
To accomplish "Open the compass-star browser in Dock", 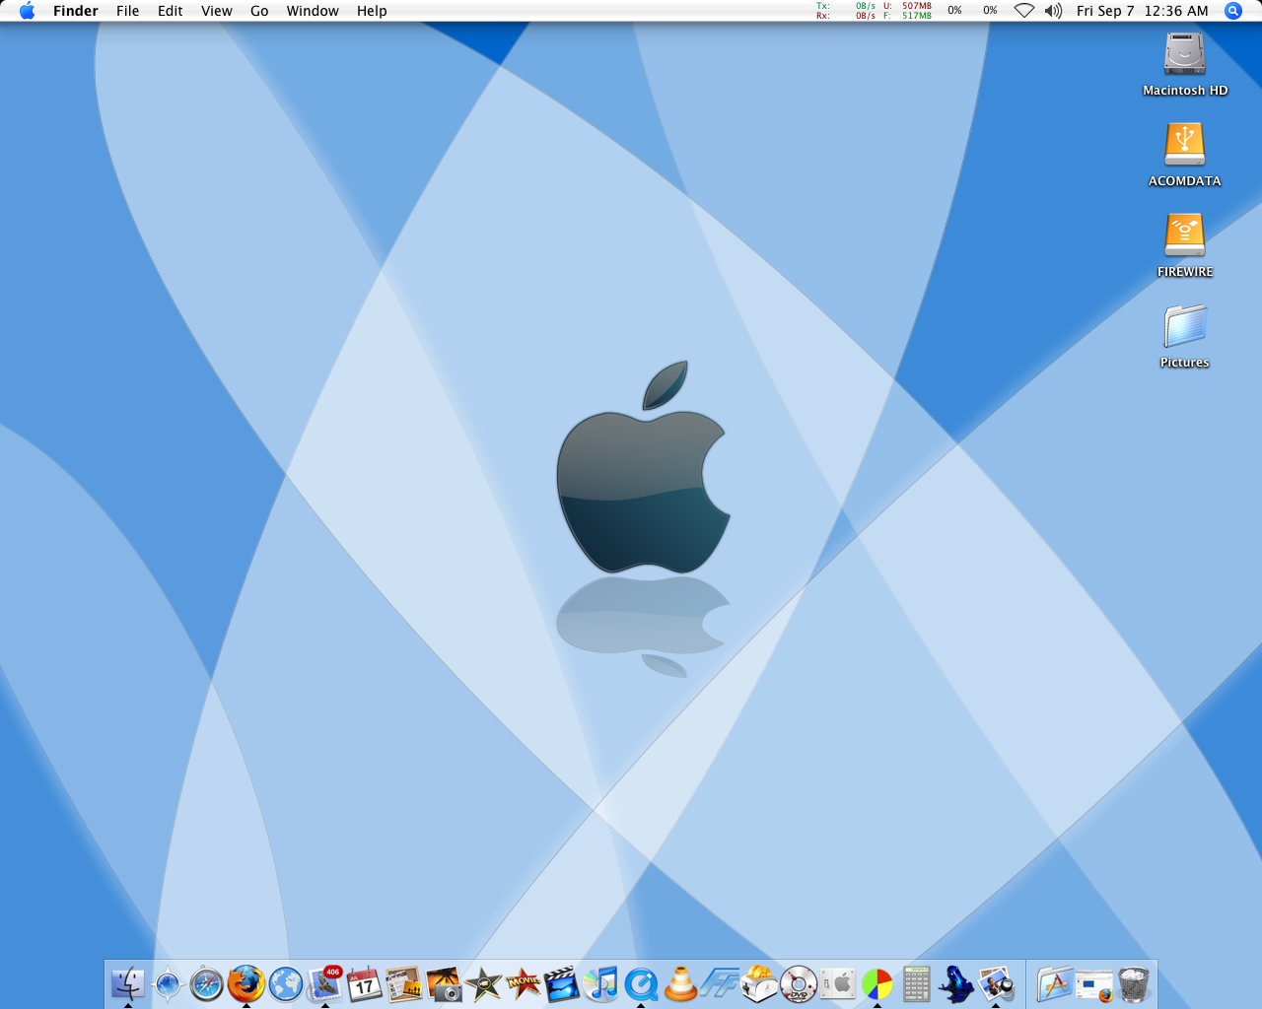I will (x=168, y=983).
